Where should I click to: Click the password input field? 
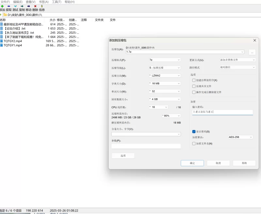(223, 112)
